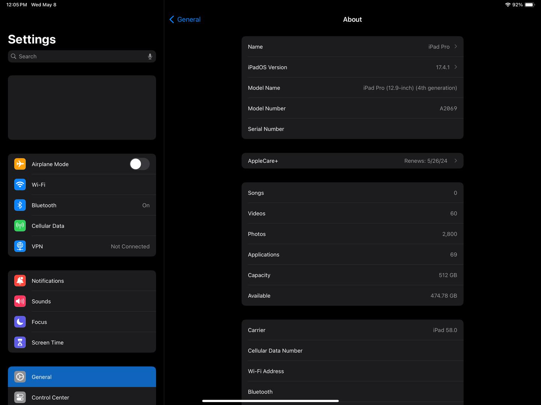Tap the Bluetooth On status
This screenshot has width=541, height=405.
click(x=146, y=205)
